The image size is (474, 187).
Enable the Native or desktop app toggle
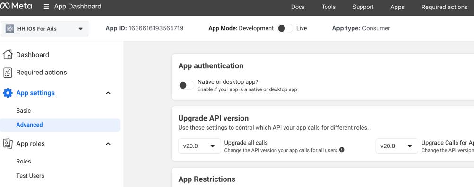pos(186,85)
